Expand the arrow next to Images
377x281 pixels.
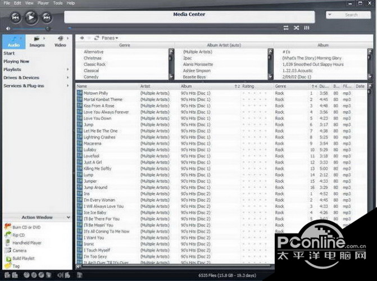(x=44, y=38)
